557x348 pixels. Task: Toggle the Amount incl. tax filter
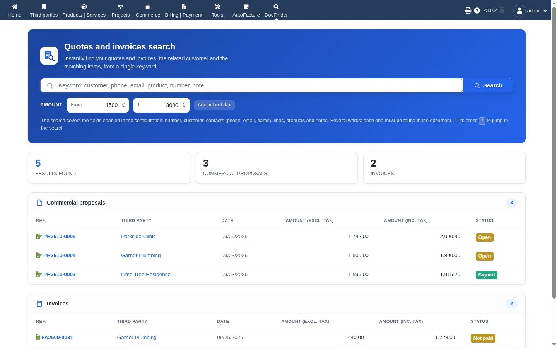point(214,105)
